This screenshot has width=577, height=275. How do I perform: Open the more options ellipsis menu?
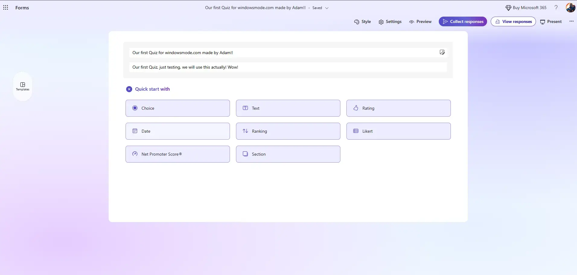coord(571,21)
